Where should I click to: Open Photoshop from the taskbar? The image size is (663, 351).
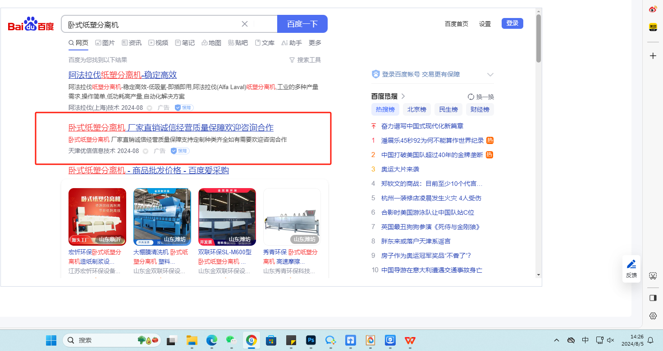311,340
